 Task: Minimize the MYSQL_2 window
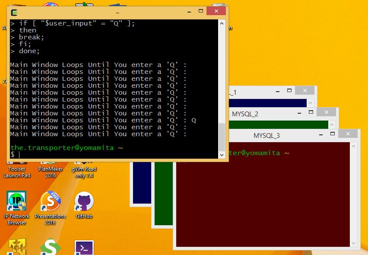pyautogui.click(x=299, y=113)
